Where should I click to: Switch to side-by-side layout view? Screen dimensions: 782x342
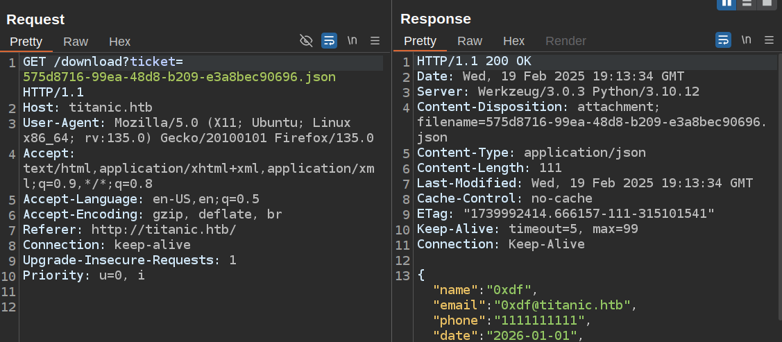point(726,3)
